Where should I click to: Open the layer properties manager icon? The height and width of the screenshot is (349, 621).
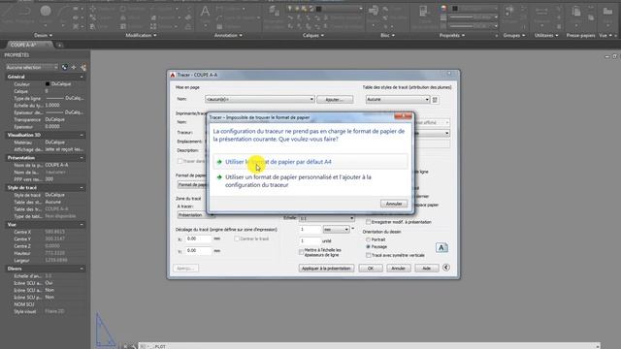pyautogui.click(x=274, y=12)
